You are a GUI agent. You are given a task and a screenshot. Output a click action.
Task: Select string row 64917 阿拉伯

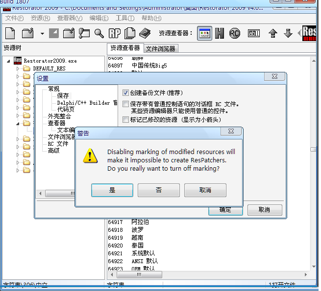click(x=128, y=222)
